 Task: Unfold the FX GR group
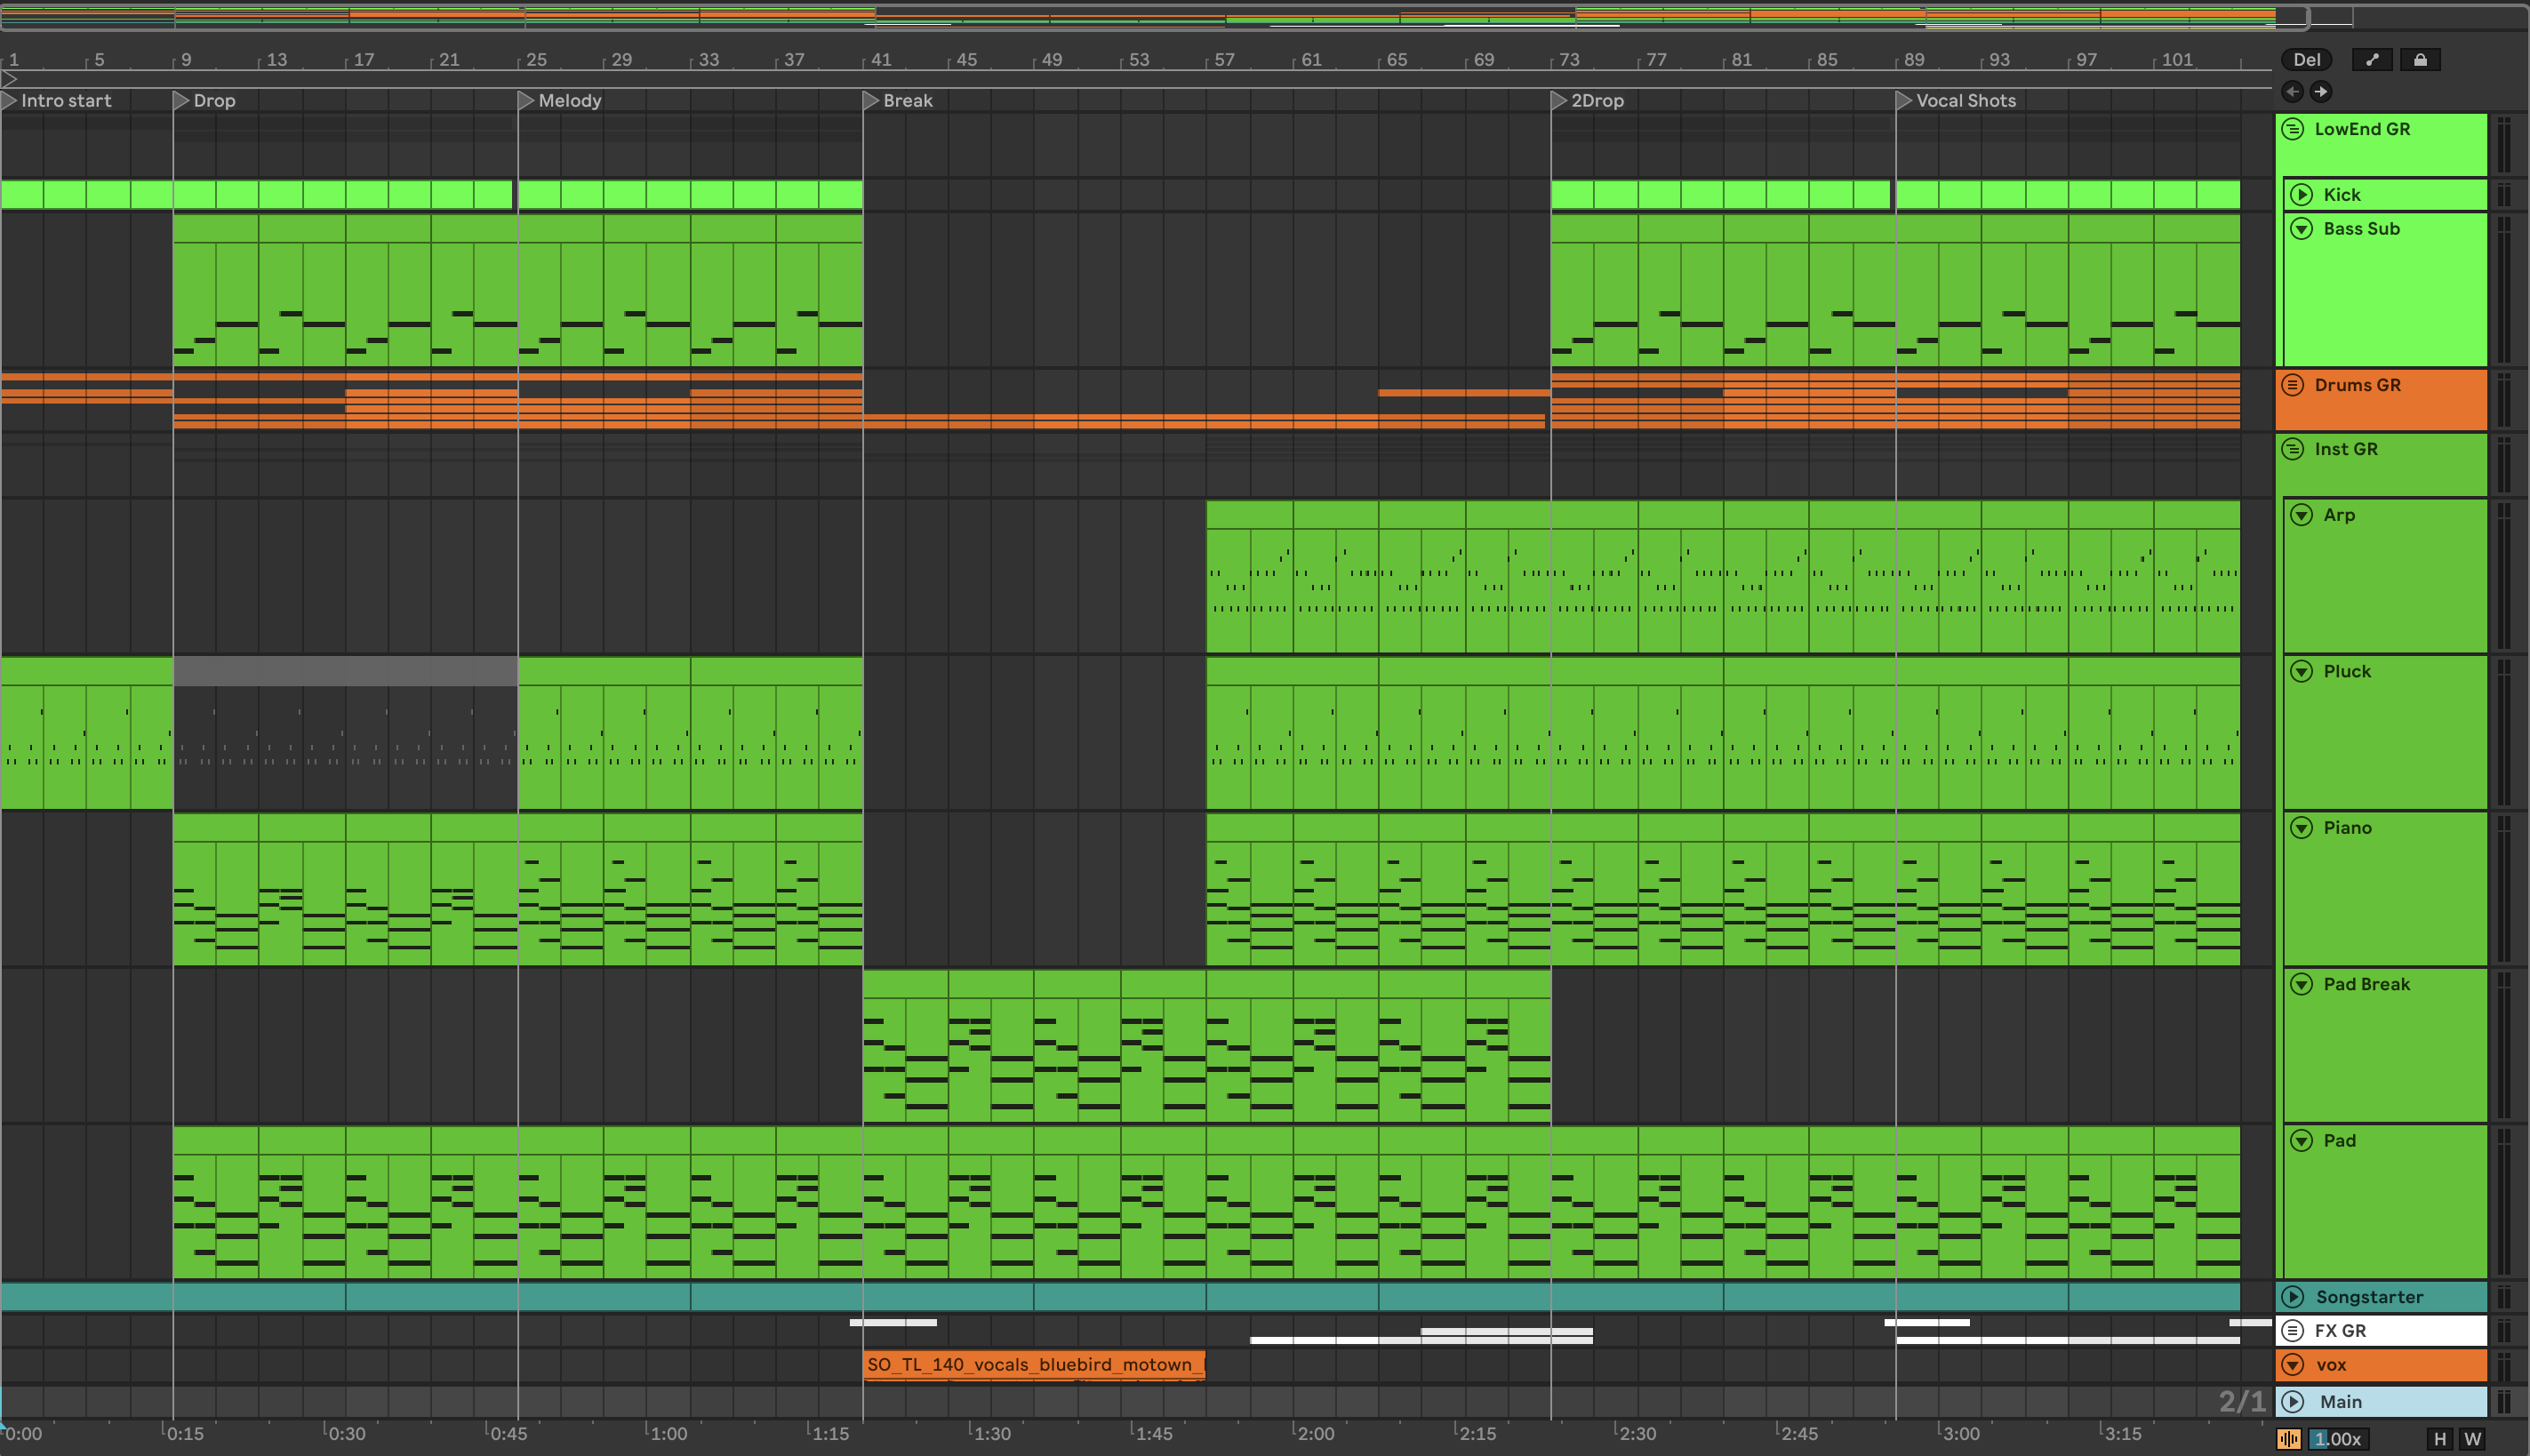tap(2294, 1331)
